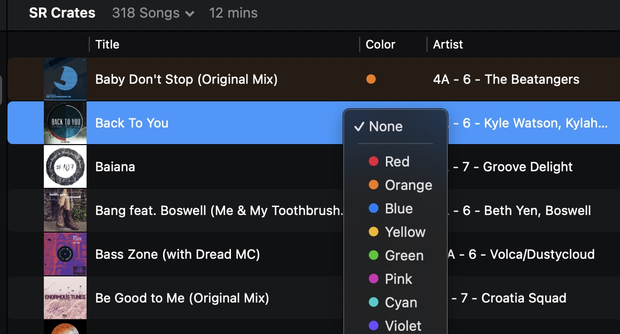Select the Baiana #107 artwork thumbnail
The width and height of the screenshot is (620, 334).
point(65,166)
